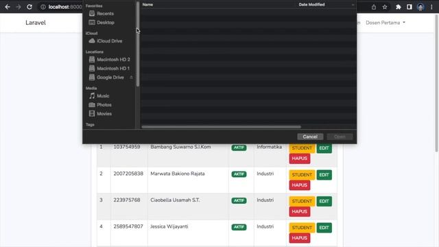439x247 pixels.
Task: Go back using the browser back arrow
Action: [x=8, y=7]
